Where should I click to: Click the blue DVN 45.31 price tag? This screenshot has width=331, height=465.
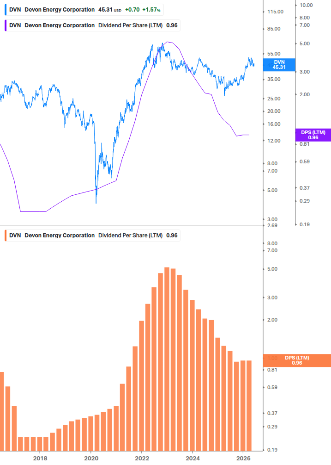(x=279, y=65)
